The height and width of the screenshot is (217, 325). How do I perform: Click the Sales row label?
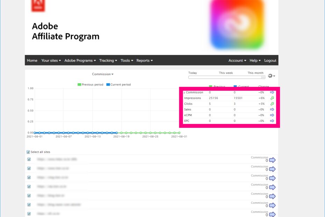pos(188,110)
